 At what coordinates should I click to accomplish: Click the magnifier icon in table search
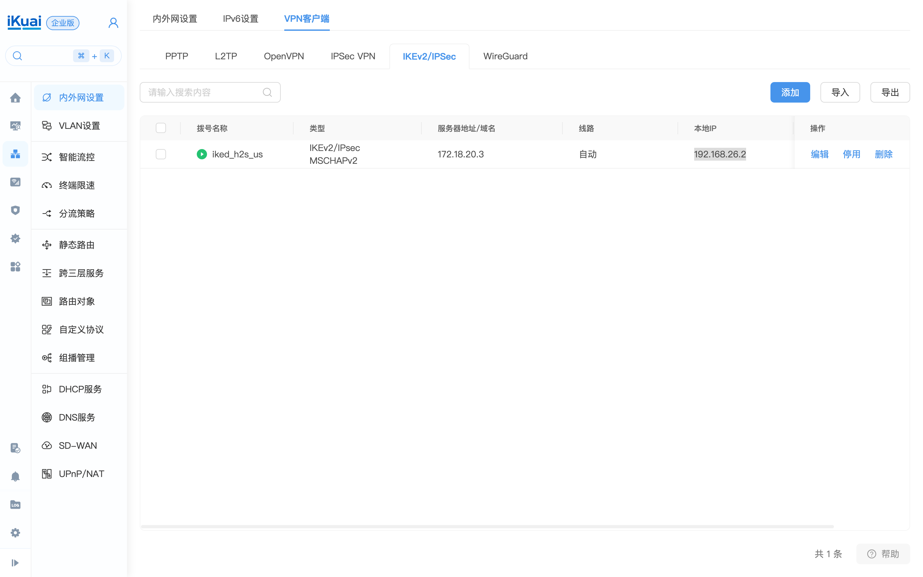pyautogui.click(x=267, y=92)
